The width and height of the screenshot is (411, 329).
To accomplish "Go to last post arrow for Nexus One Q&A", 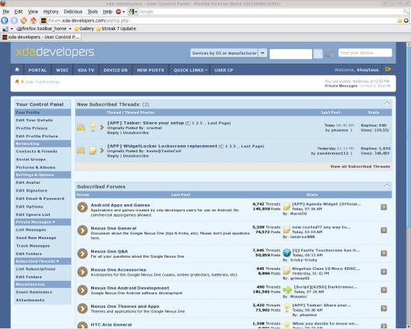I will point(384,253).
